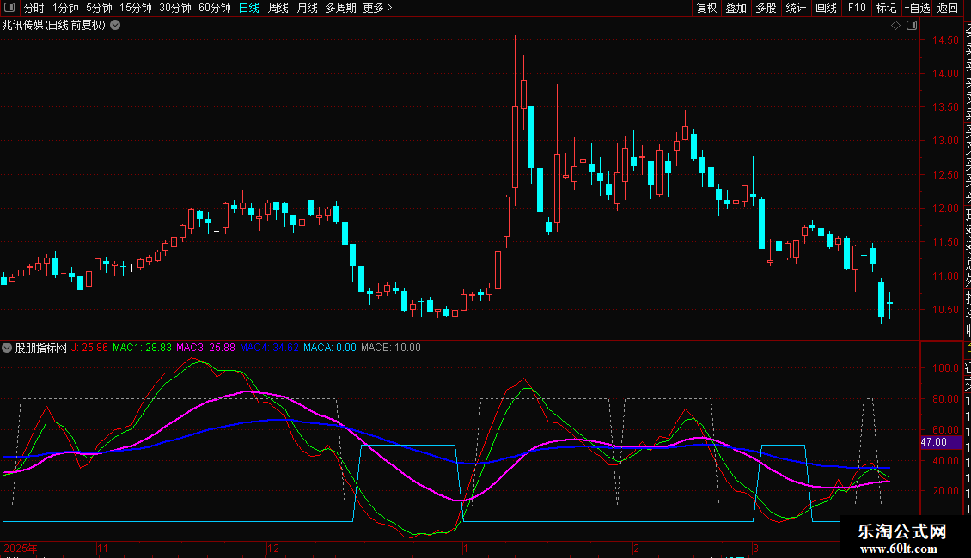Click the 叠加 overlay button
The width and height of the screenshot is (971, 558).
(736, 8)
